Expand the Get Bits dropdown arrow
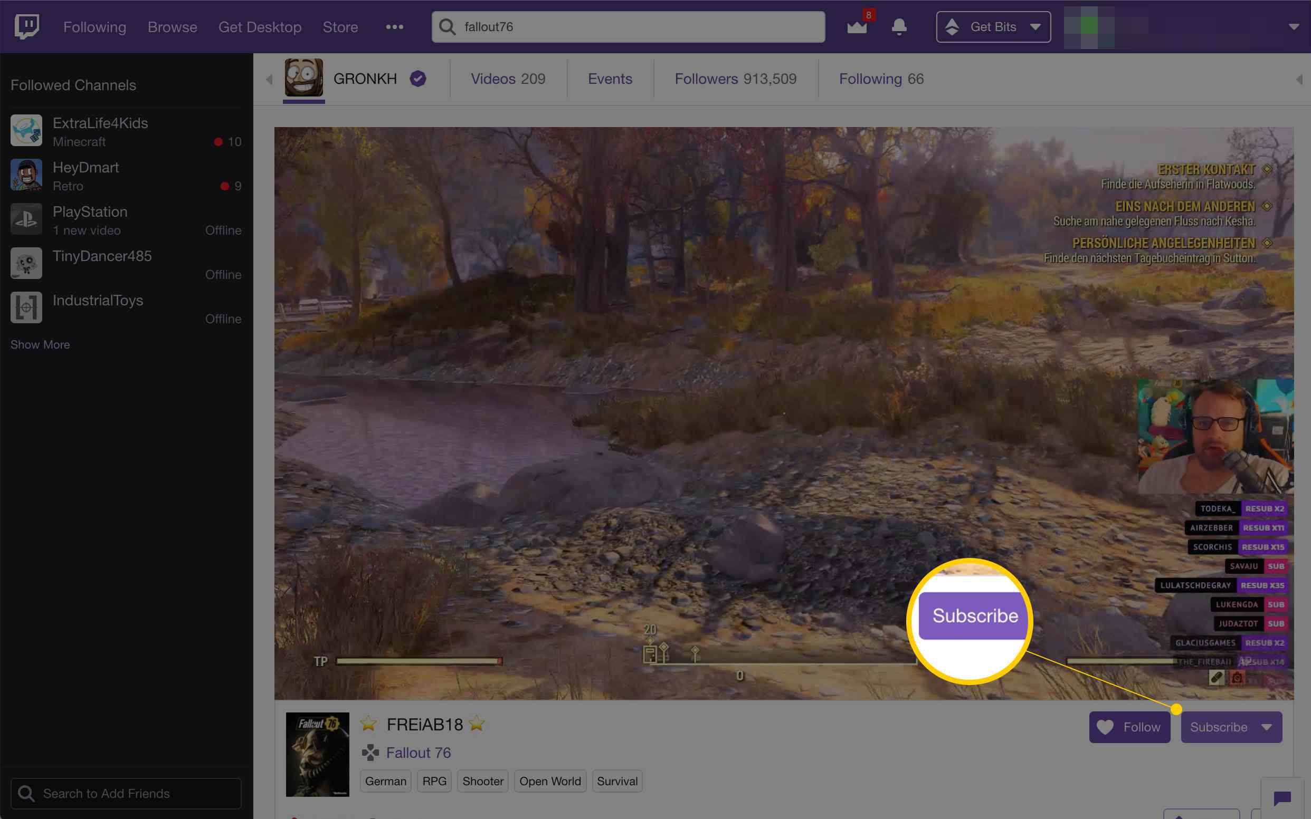The image size is (1311, 819). tap(1037, 26)
